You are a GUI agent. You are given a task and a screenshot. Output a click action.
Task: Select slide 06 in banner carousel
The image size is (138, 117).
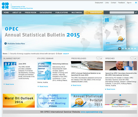tap(135, 49)
